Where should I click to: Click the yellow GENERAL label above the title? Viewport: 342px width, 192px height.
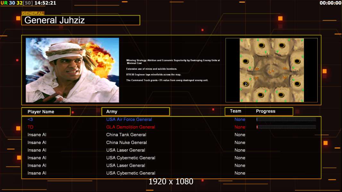click(x=33, y=13)
